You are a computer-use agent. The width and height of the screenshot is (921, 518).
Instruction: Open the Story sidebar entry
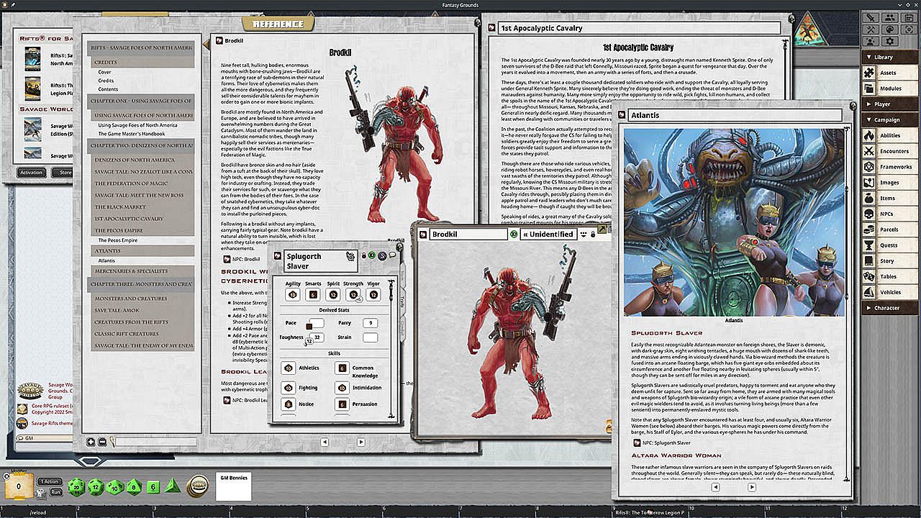pos(886,261)
